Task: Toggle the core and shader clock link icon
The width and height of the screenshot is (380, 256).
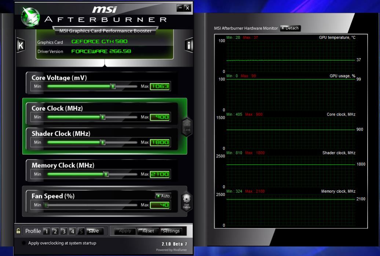Action: click(187, 127)
